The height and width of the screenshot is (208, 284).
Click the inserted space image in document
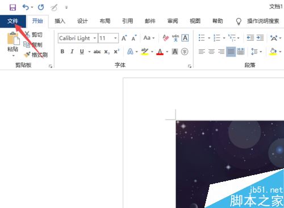click(x=230, y=164)
